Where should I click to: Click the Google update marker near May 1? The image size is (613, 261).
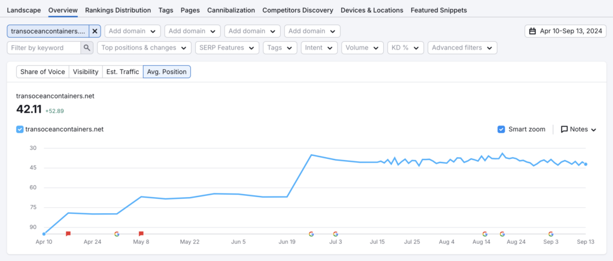pyautogui.click(x=117, y=234)
